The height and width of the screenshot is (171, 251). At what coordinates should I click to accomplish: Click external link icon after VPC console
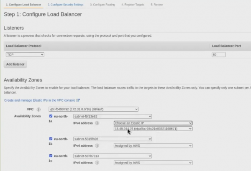[x=78, y=100]
